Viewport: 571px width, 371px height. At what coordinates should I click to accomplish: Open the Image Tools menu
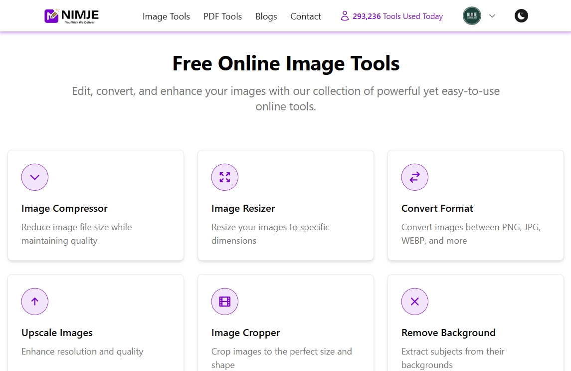click(166, 16)
